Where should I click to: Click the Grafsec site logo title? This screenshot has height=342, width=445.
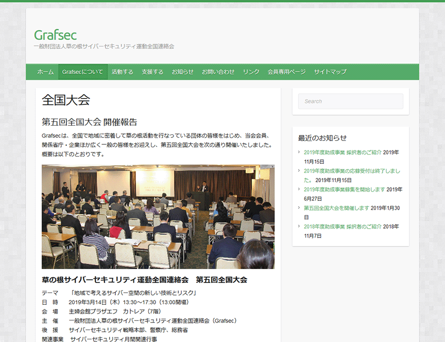[55, 35]
